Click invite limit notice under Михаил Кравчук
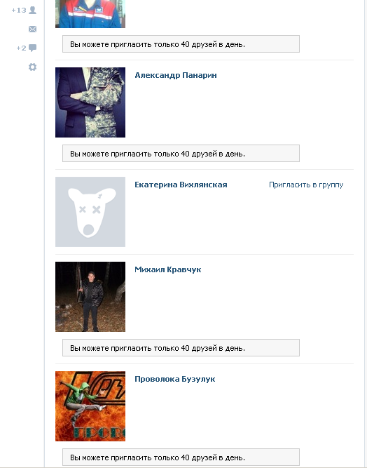Screen dimensions: 367x468 181,348
